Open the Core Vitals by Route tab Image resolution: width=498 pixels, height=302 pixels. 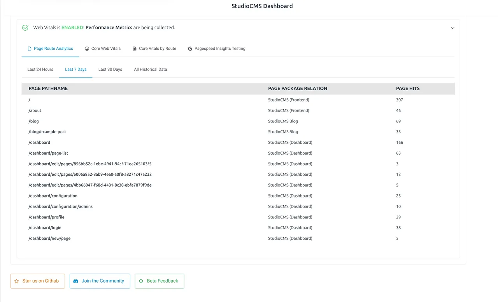(154, 49)
